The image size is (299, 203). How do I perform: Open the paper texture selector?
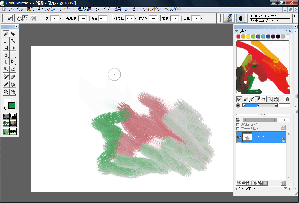tap(6, 117)
